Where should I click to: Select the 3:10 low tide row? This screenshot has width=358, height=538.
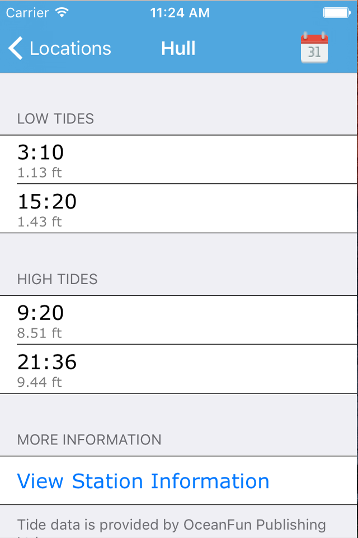(178, 160)
